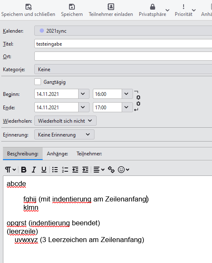Open the Beginn time 16:00 dropdown
The width and height of the screenshot is (212, 263).
click(x=126, y=94)
